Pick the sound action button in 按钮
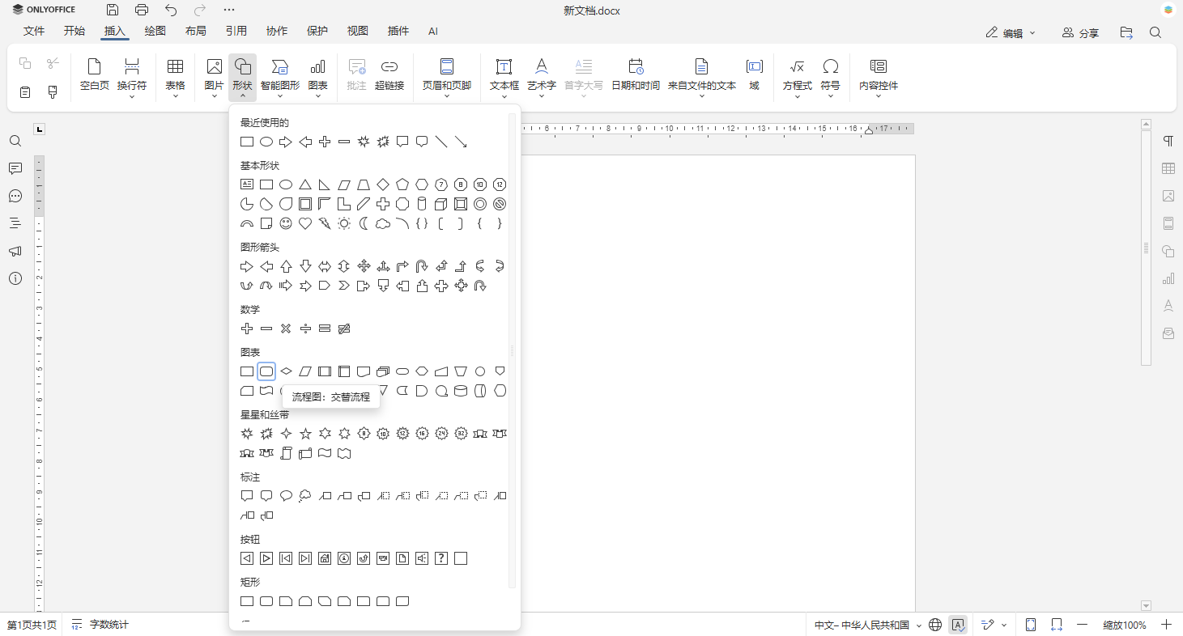Image resolution: width=1183 pixels, height=636 pixels. [422, 558]
